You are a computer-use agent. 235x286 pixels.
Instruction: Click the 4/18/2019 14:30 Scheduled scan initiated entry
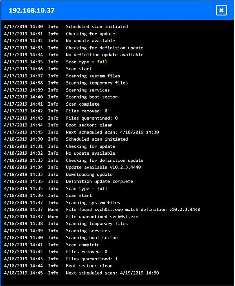(66, 139)
